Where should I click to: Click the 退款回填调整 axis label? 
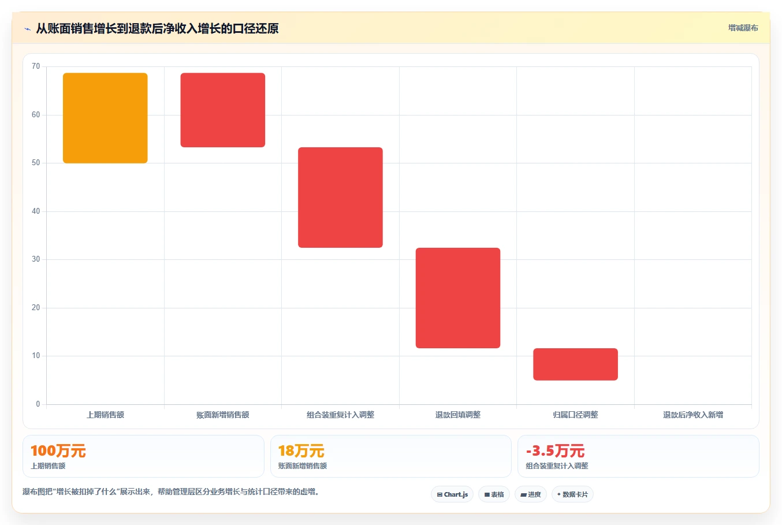click(x=458, y=415)
